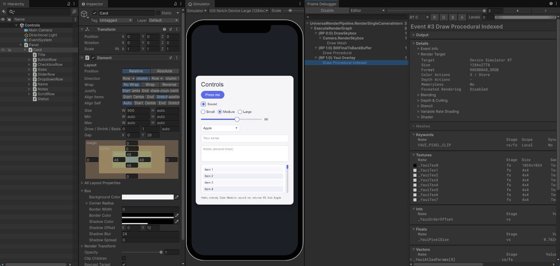Click the Controls scene Unity icon
This screenshot has height=266, width=560.
pos(22,25)
